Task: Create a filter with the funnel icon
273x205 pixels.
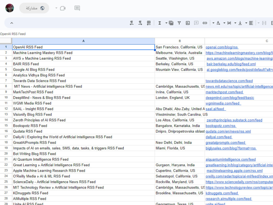Action: coord(179,23)
